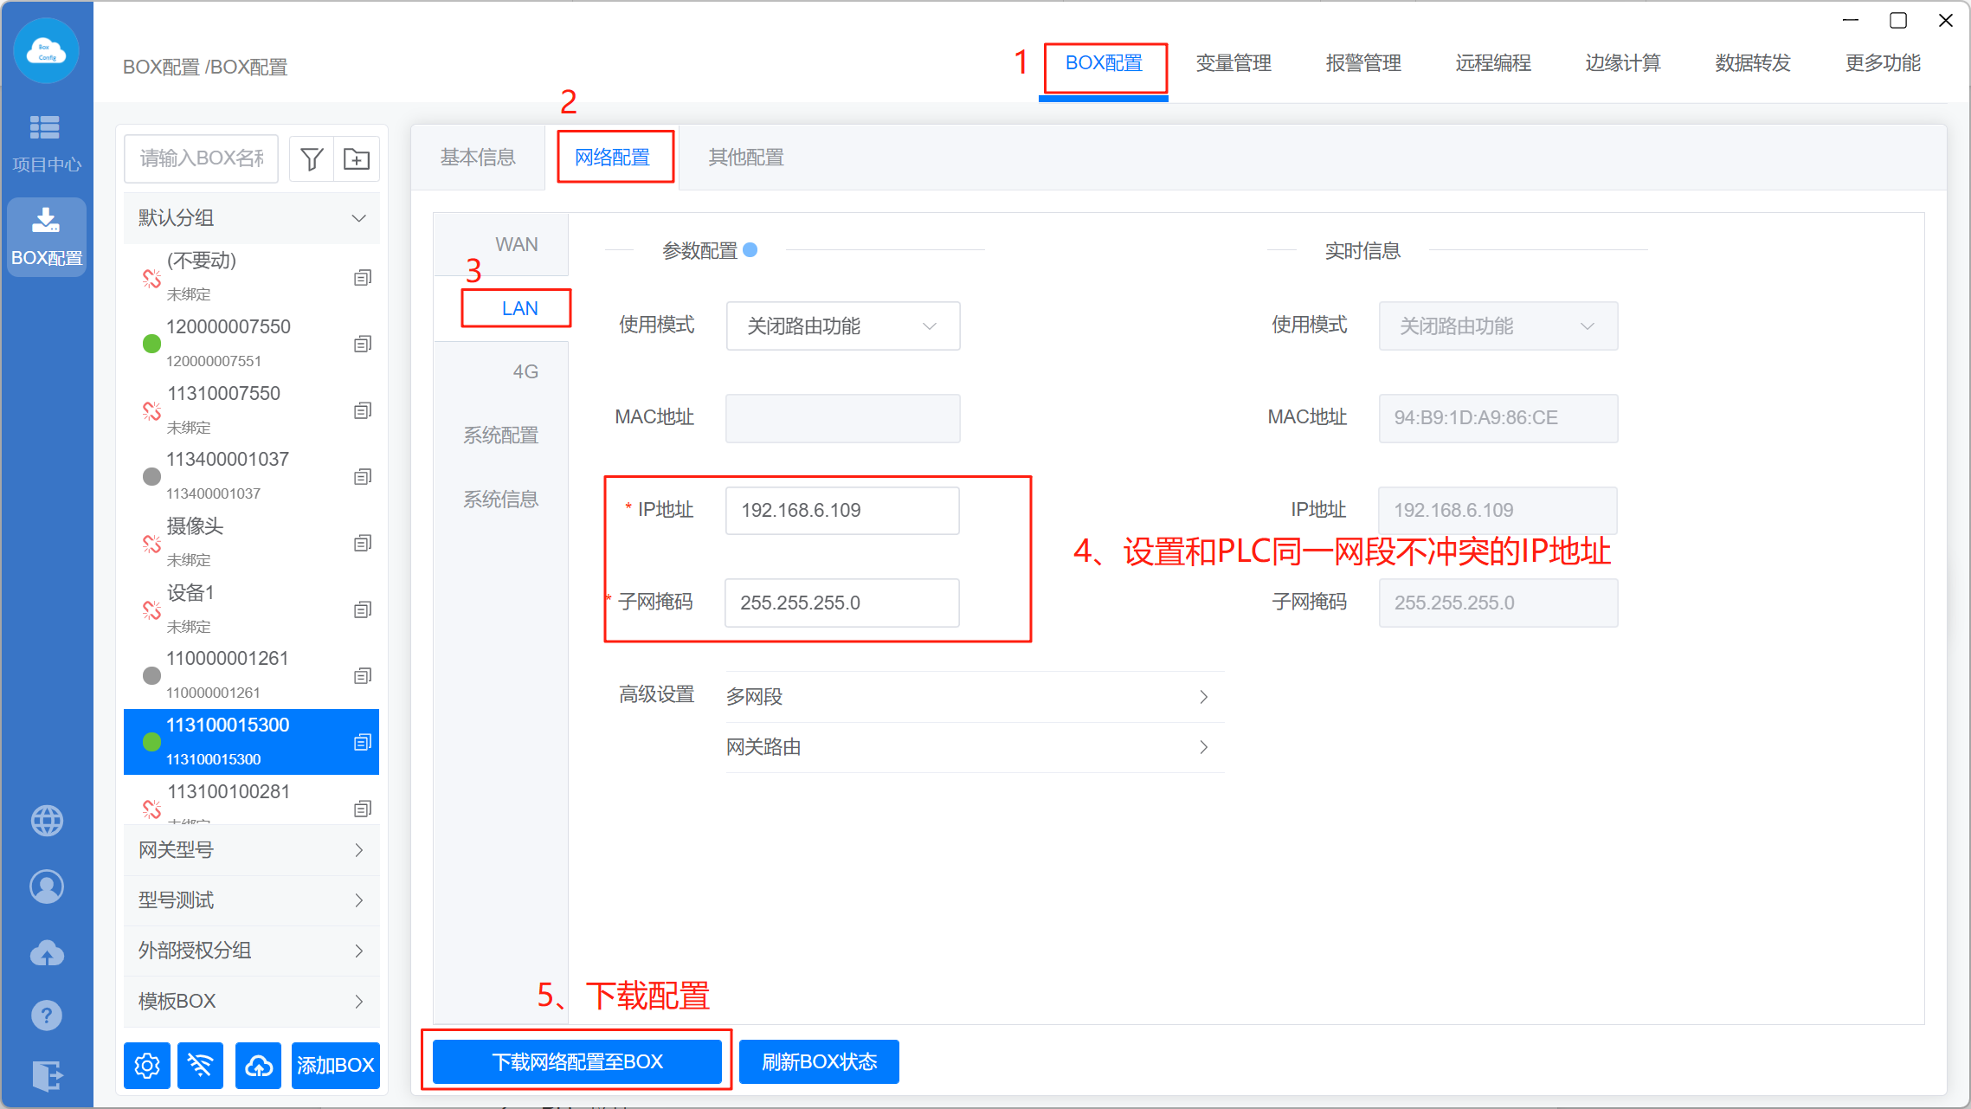This screenshot has height=1109, width=1971.
Task: Open the user account icon in sidebar
Action: pyautogui.click(x=47, y=887)
